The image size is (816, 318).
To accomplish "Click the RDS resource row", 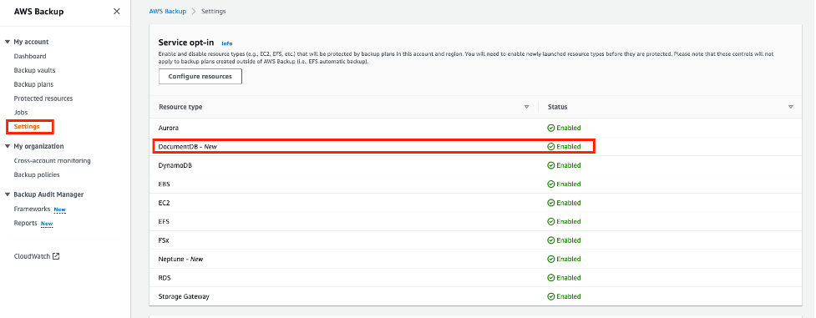I will (476, 278).
